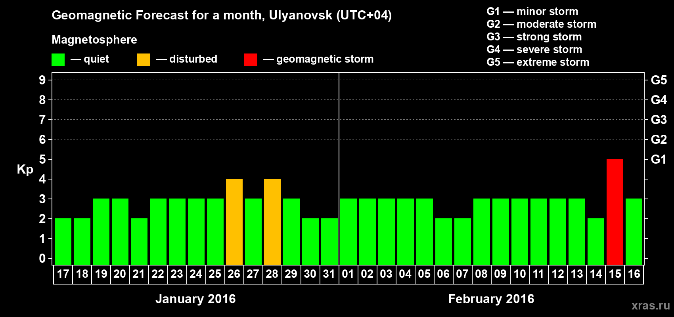
Task: Click the red geomagnetic storm legend swatch
Action: [251, 60]
